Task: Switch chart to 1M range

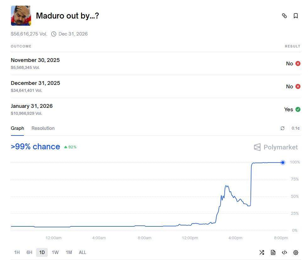Action: click(x=69, y=252)
